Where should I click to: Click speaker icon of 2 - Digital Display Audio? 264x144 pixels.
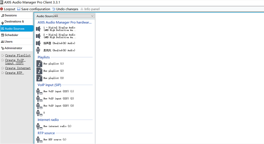tap(38, 36)
